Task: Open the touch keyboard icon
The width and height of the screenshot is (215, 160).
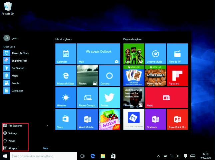Action: pos(193,156)
